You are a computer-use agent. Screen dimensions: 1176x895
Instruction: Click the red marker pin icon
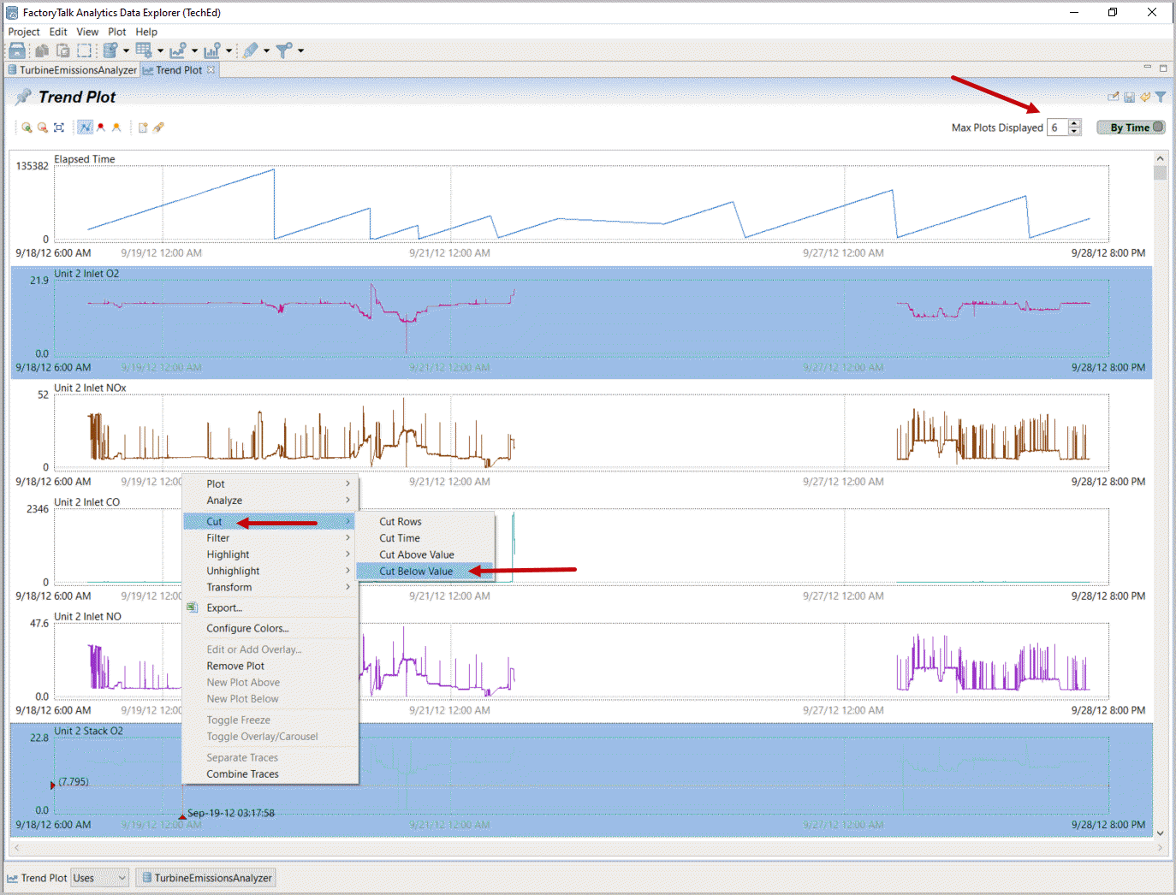click(x=101, y=127)
